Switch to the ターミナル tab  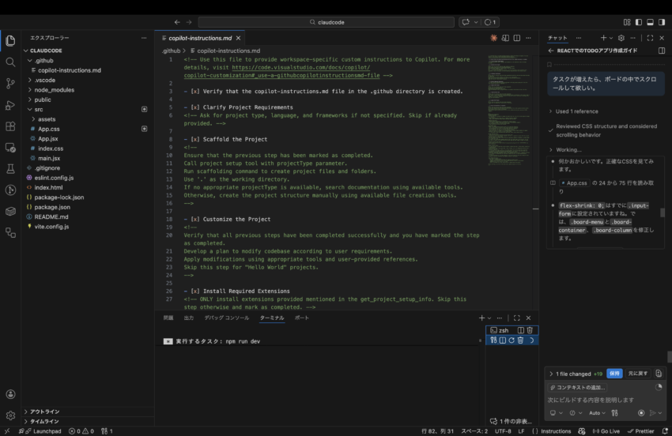pyautogui.click(x=271, y=318)
